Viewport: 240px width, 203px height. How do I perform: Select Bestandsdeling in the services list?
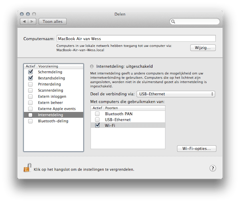click(x=52, y=78)
